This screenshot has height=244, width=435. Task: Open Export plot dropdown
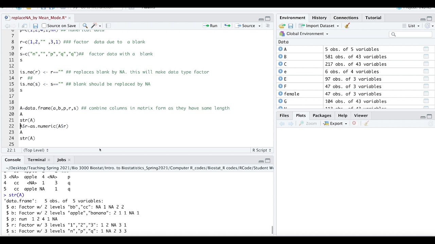pyautogui.click(x=335, y=123)
